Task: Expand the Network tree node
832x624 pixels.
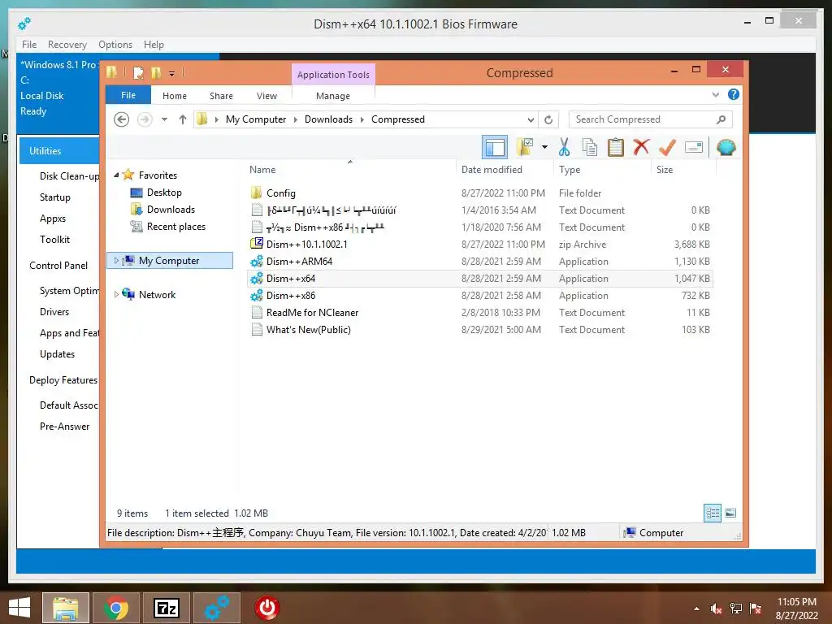Action: (116, 294)
